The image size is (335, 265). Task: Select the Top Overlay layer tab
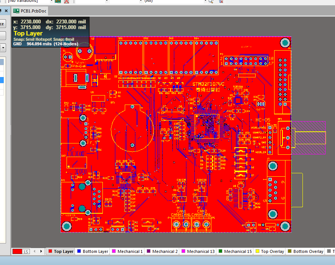coord(270,251)
